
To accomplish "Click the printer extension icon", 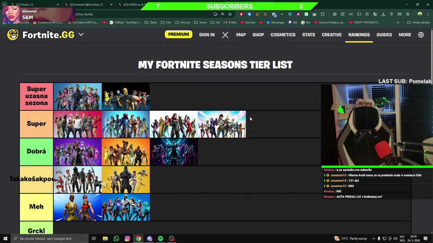I will coord(335,14).
